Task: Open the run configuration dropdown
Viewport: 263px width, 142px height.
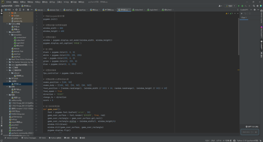Action: [231, 6]
